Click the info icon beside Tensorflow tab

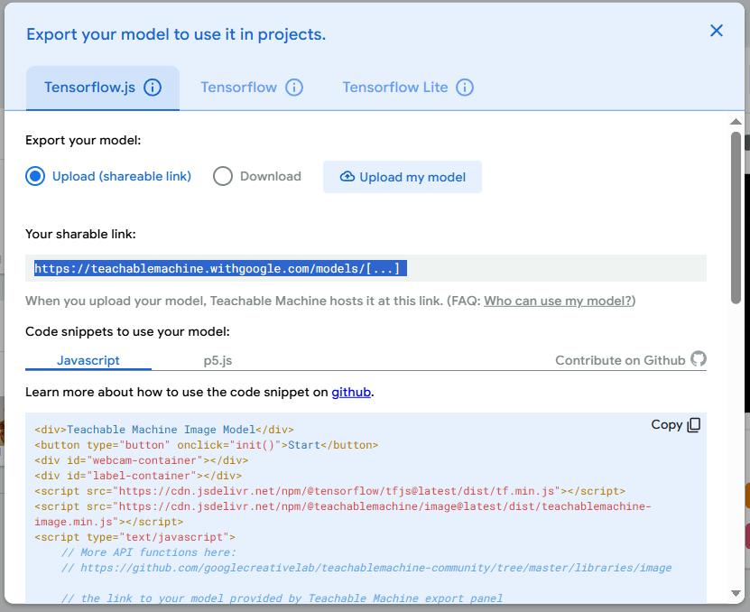point(294,88)
